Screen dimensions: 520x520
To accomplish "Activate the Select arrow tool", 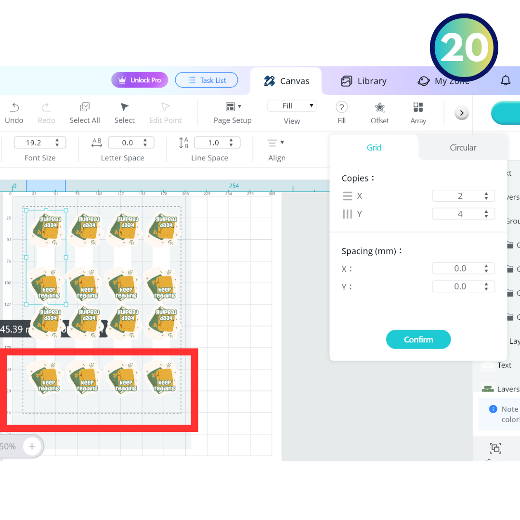I will point(124,107).
